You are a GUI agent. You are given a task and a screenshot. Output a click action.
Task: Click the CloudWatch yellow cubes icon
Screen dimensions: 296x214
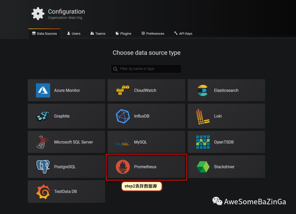point(123,90)
